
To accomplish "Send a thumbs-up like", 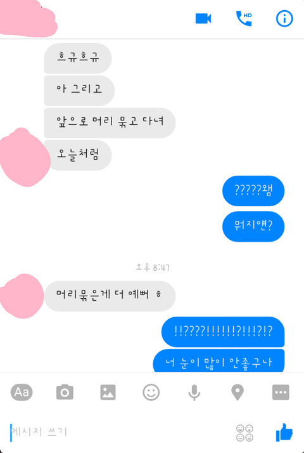I will tap(284, 433).
